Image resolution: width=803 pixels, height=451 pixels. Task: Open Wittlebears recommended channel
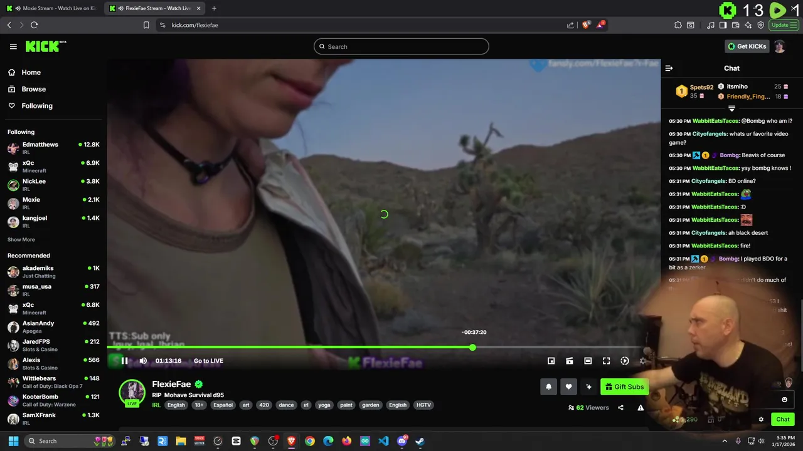click(53, 382)
